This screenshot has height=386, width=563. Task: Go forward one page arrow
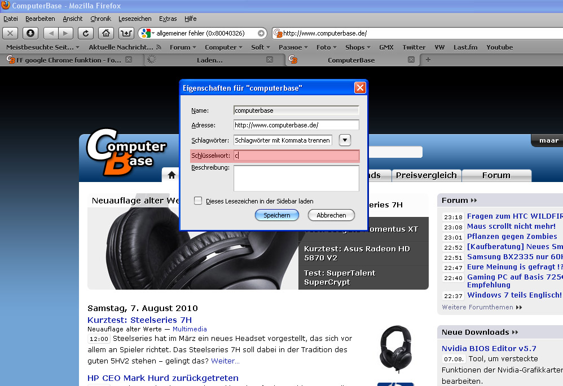pos(65,33)
